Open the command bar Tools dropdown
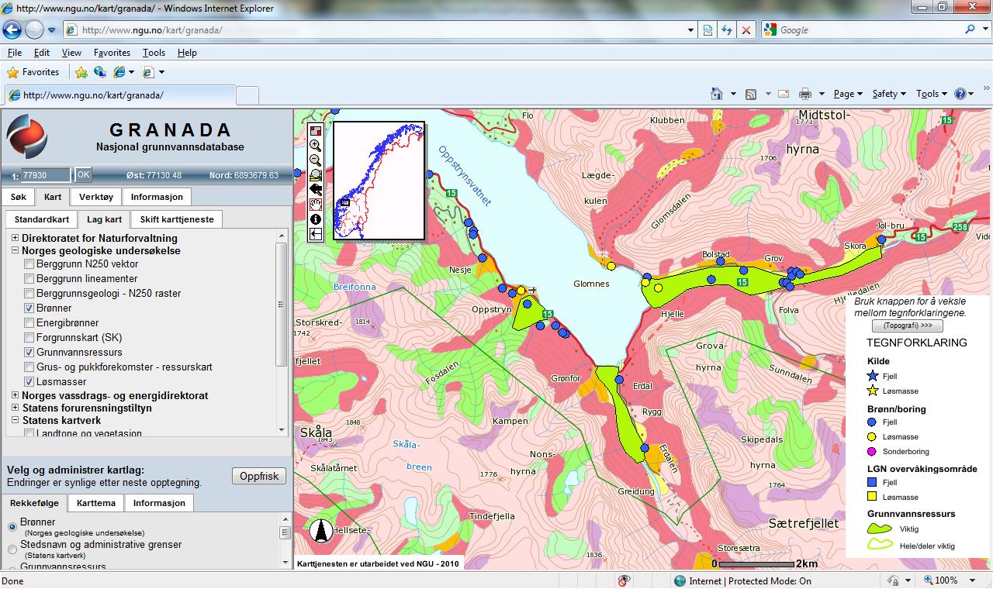The width and height of the screenshot is (993, 589). (932, 94)
